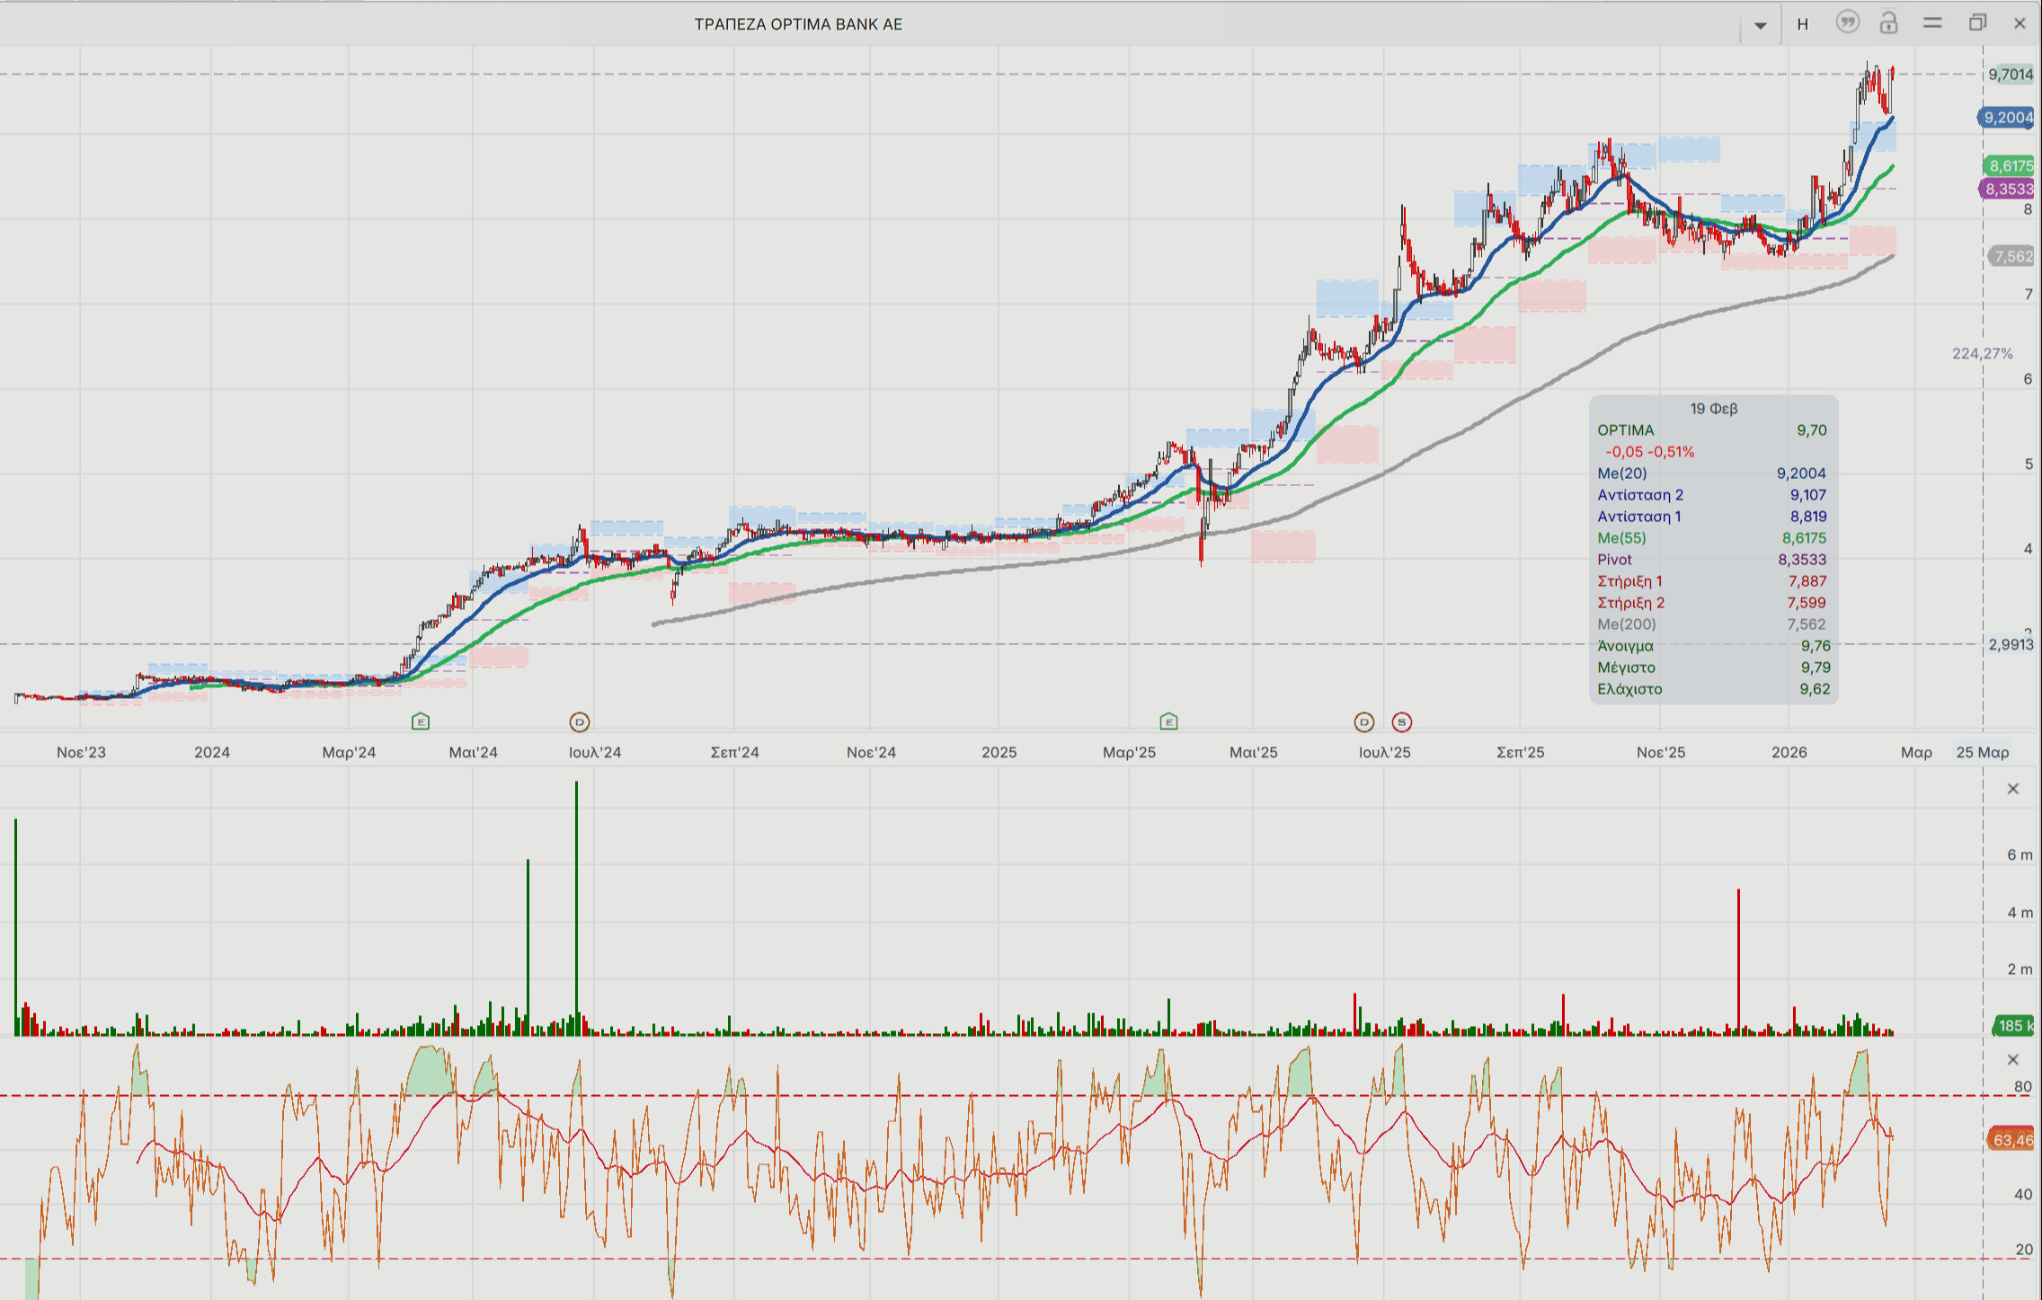Click the quote comments icon in title bar

click(x=1847, y=22)
